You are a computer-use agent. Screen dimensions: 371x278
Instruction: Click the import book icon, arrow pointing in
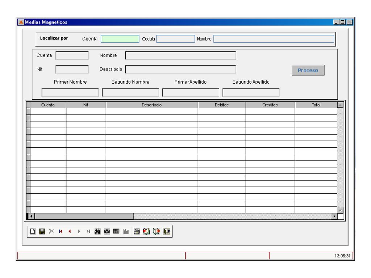(146, 231)
